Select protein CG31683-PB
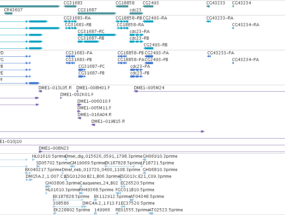285x215 pixels. click(x=70, y=63)
